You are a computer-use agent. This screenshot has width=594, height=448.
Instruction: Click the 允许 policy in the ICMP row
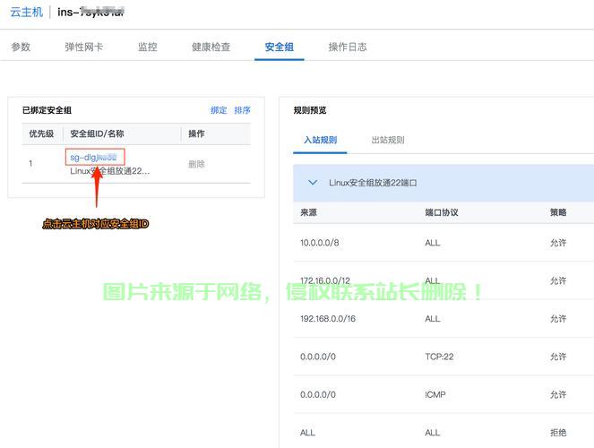[558, 394]
